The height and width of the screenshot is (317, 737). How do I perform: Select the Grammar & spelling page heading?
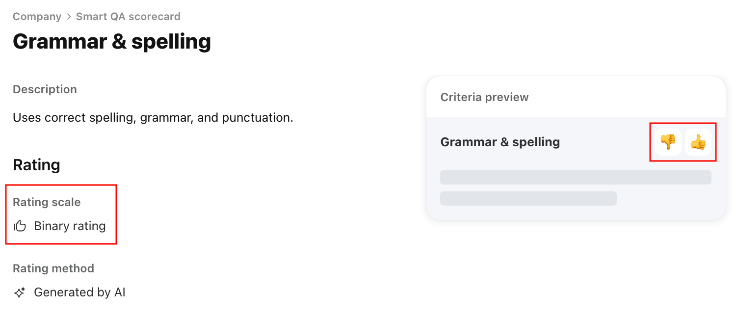(112, 42)
